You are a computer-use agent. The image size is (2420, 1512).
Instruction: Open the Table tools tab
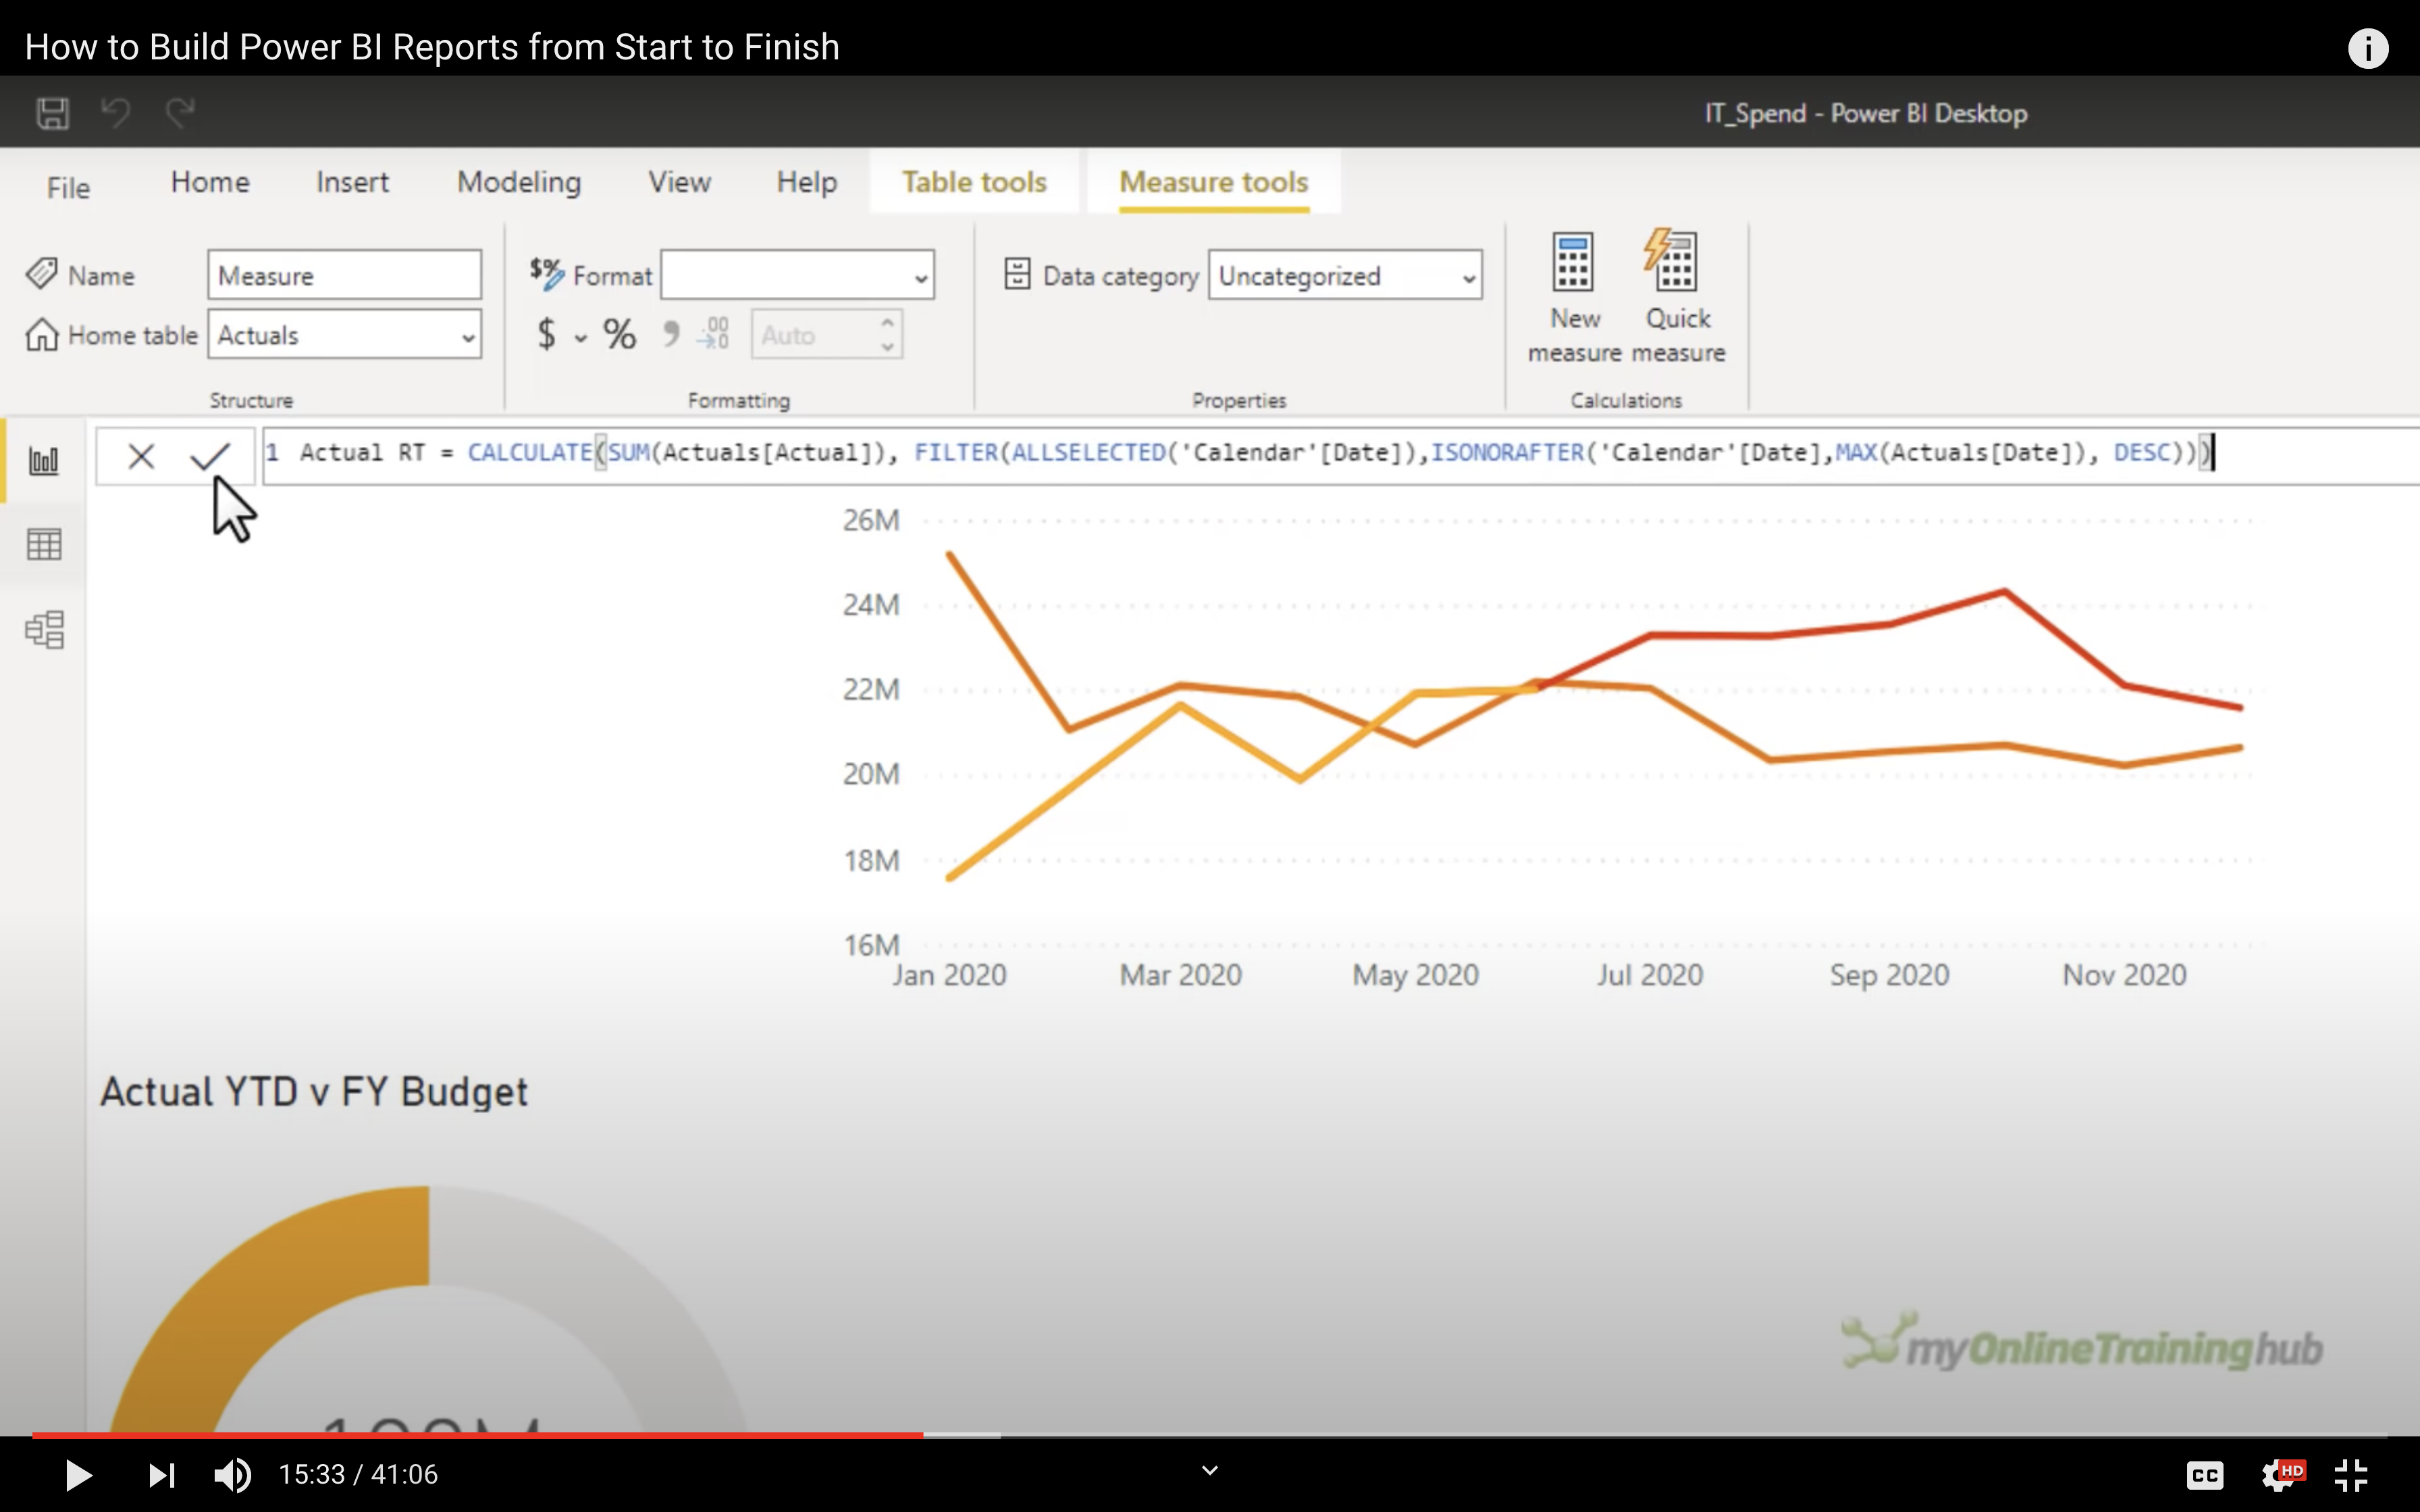pyautogui.click(x=974, y=182)
